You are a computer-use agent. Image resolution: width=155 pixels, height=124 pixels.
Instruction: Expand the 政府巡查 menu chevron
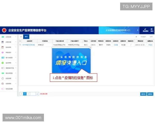tap(16, 47)
